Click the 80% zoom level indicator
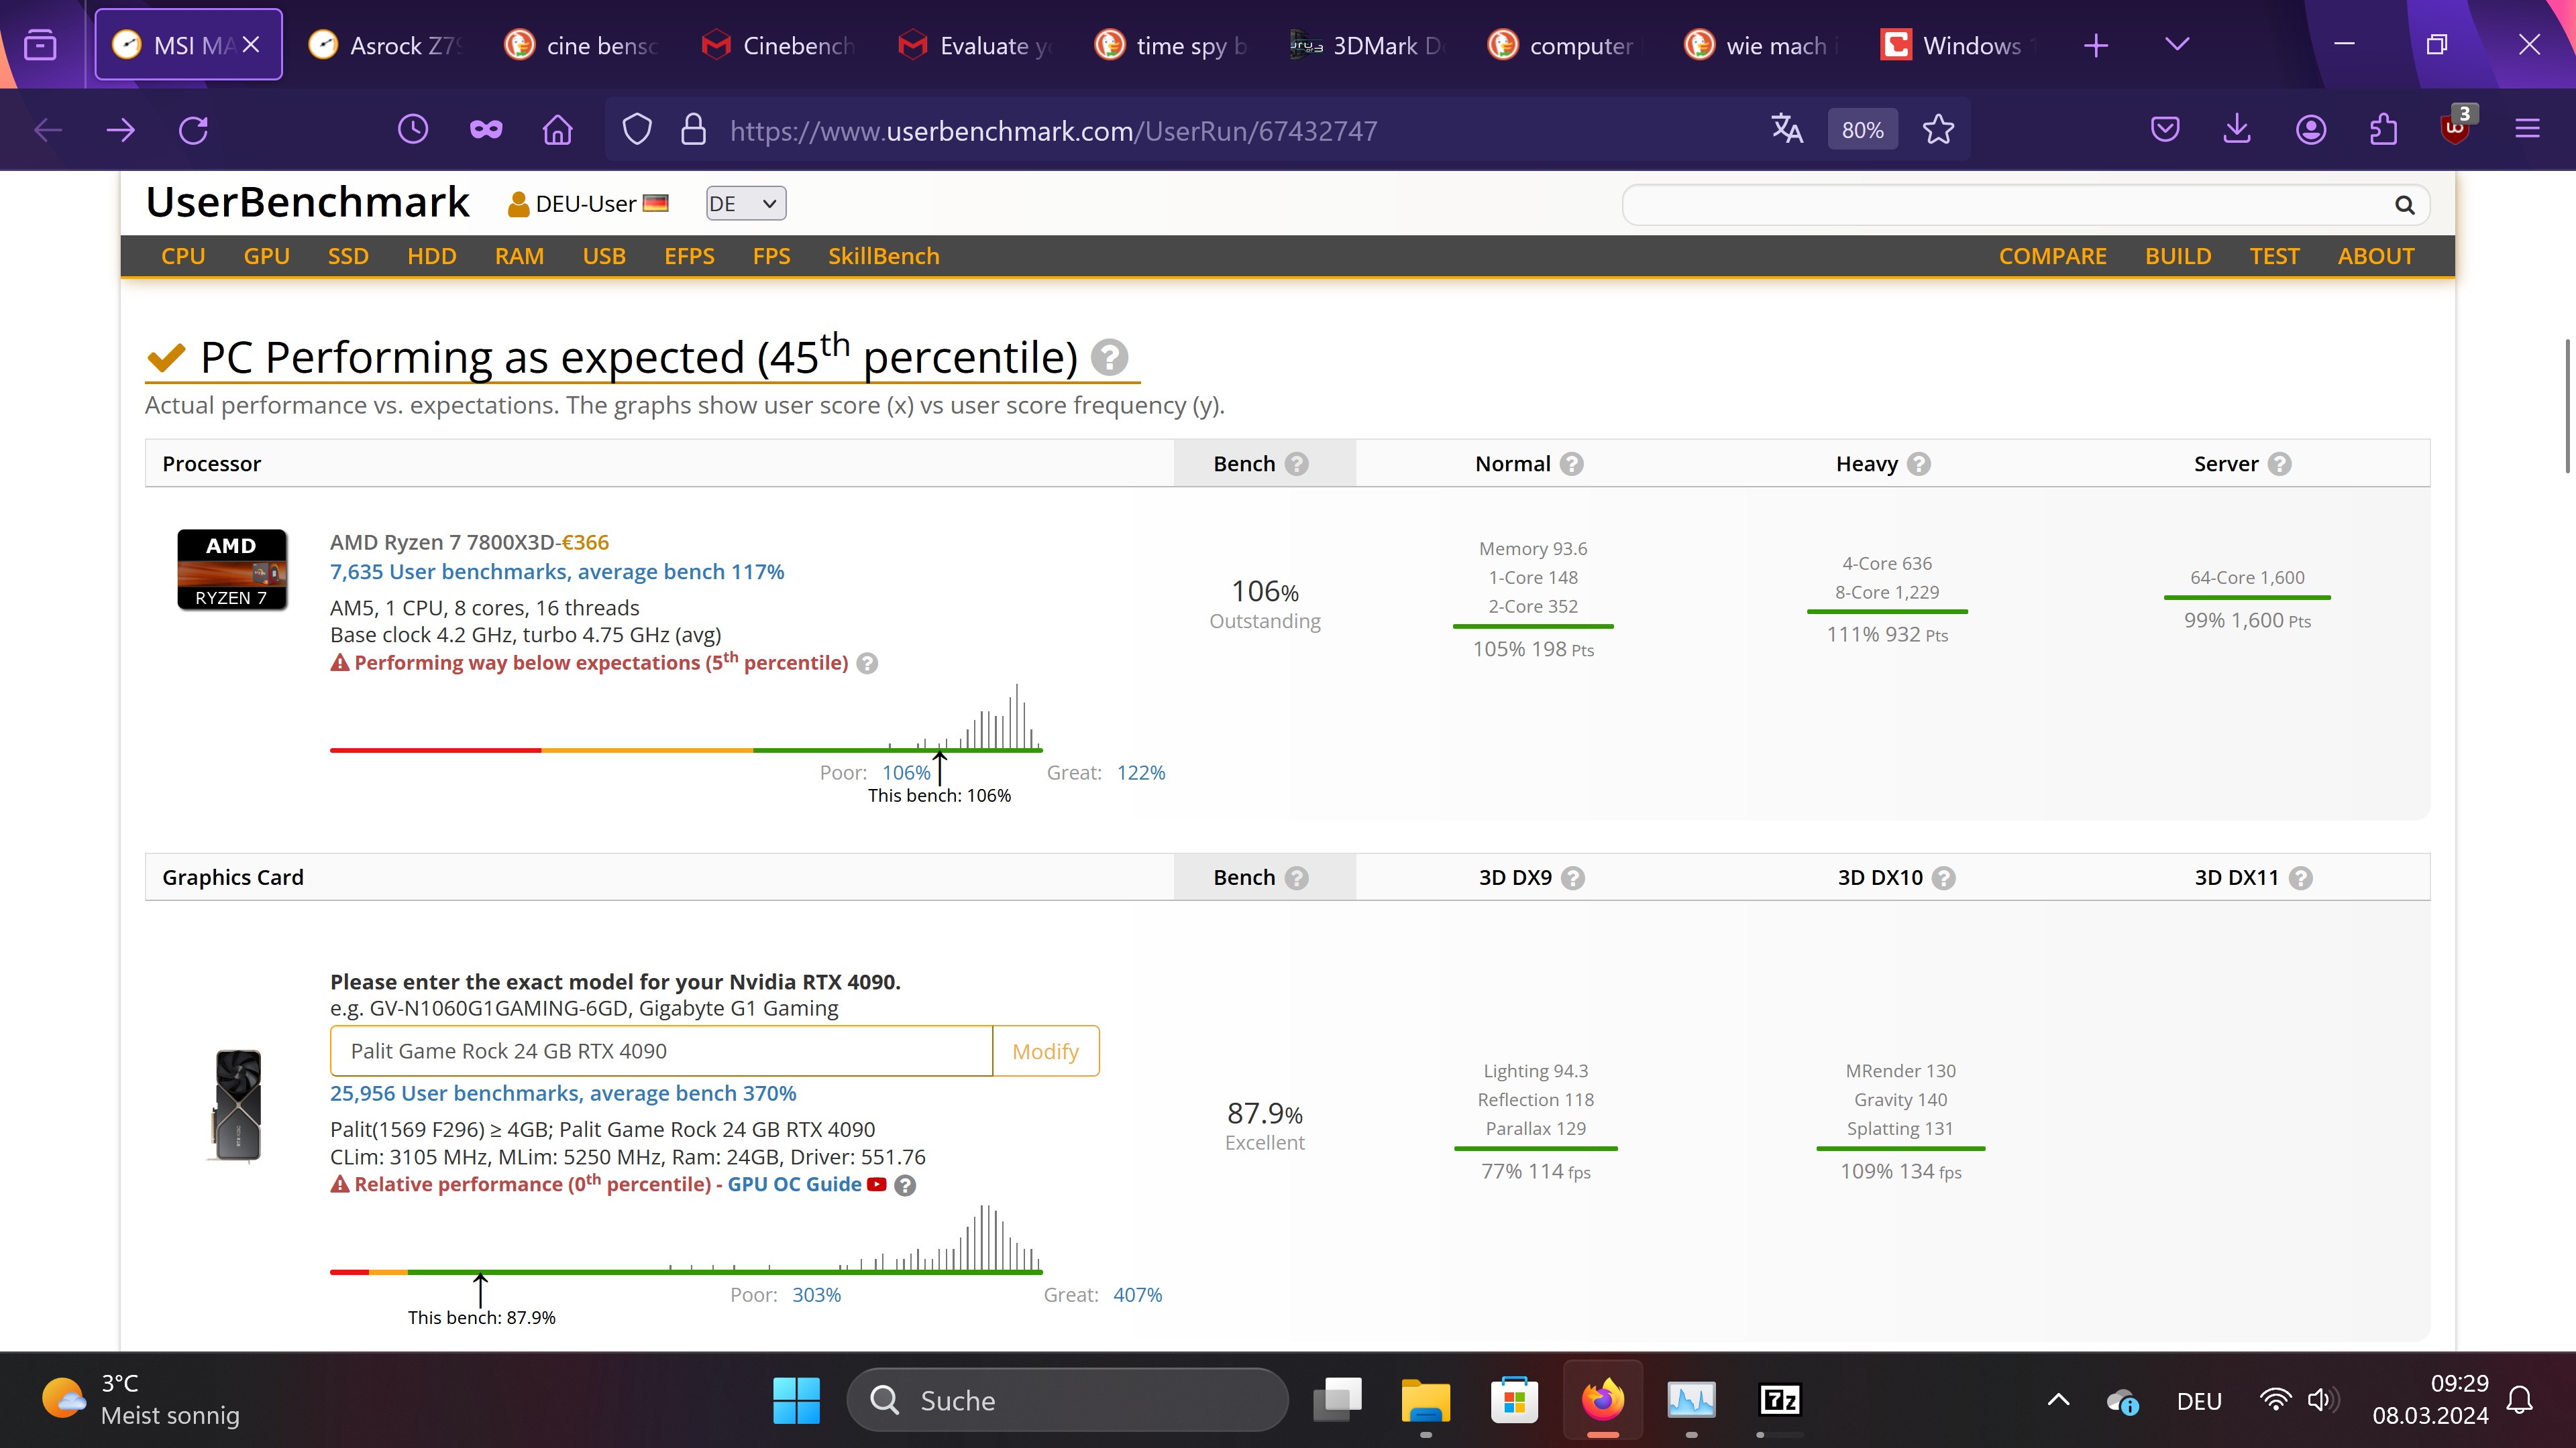The image size is (2576, 1448). click(1862, 130)
